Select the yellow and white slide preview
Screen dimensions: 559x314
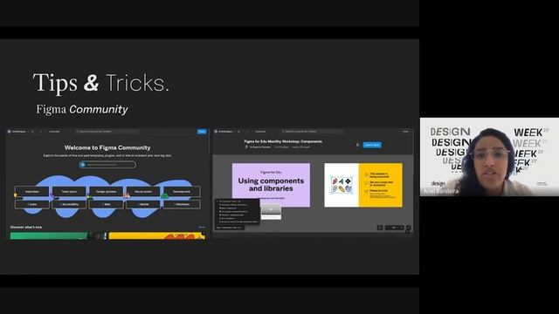[363, 185]
